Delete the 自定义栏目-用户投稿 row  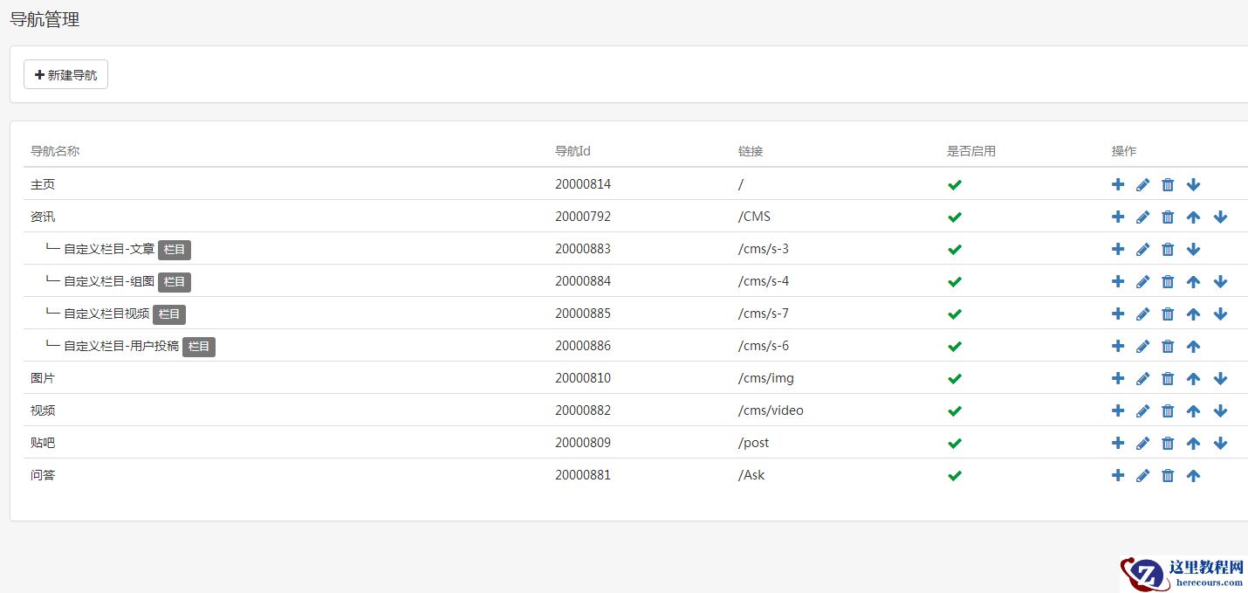tap(1168, 346)
